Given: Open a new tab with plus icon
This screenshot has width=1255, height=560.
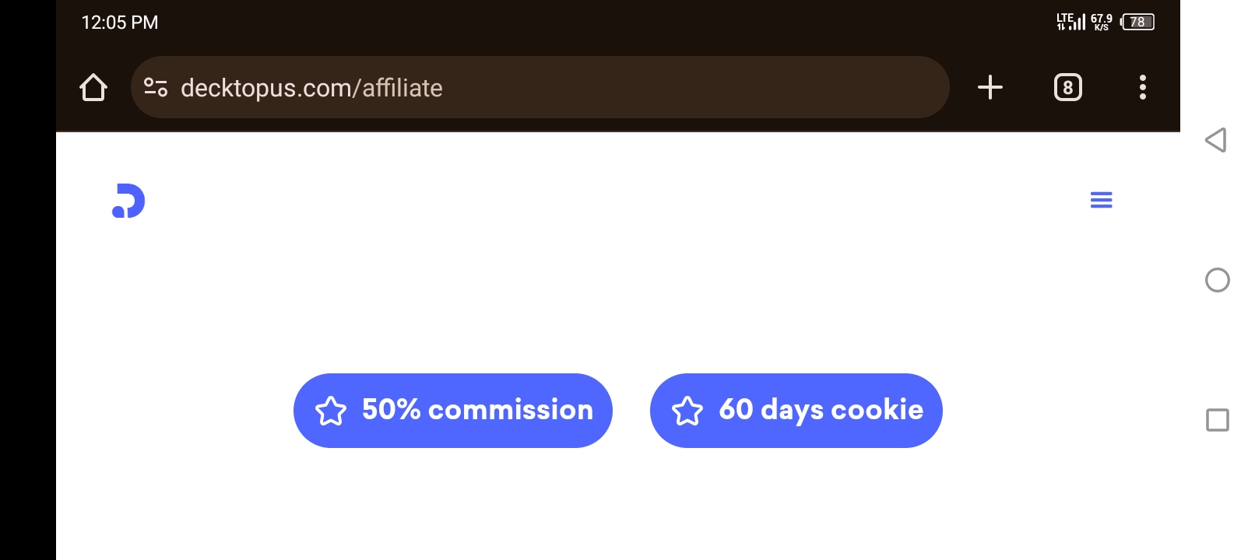Looking at the screenshot, I should [990, 87].
